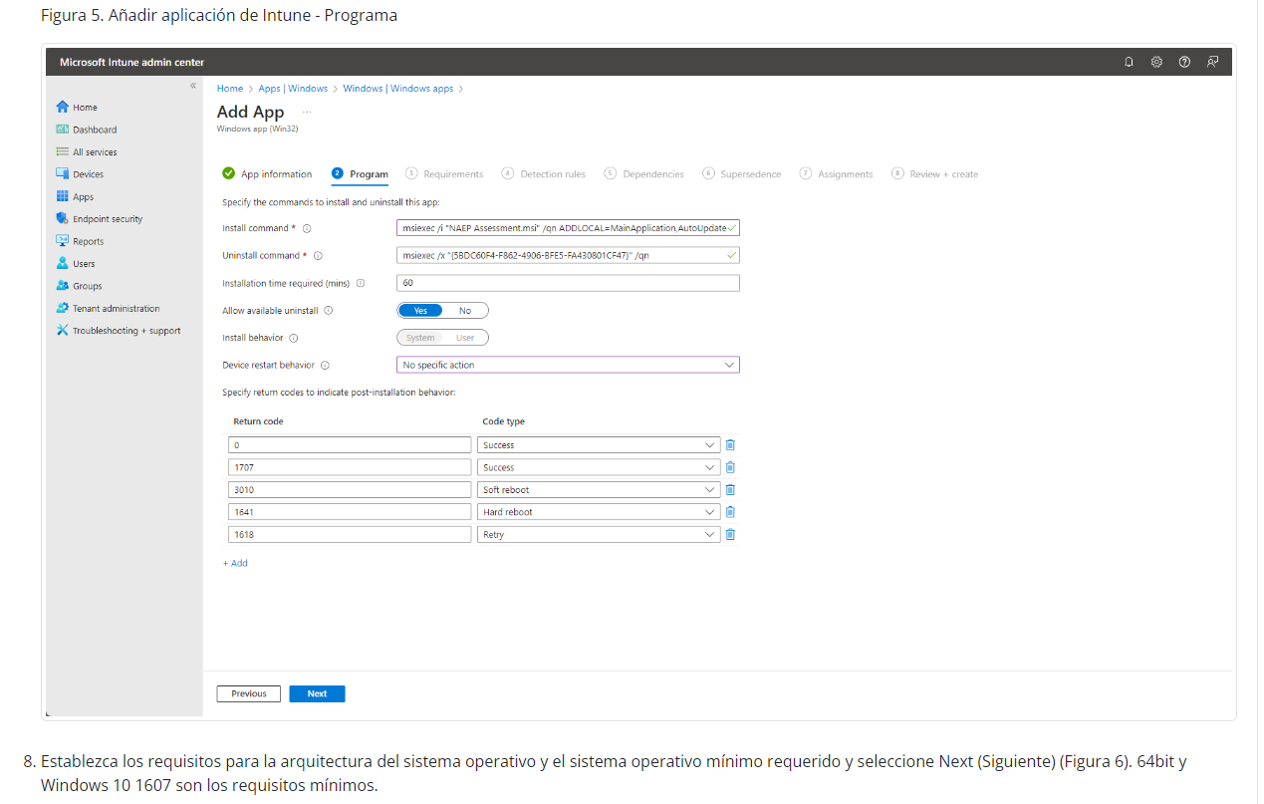The image size is (1264, 804).
Task: Switch to the App information step
Action: coord(276,174)
